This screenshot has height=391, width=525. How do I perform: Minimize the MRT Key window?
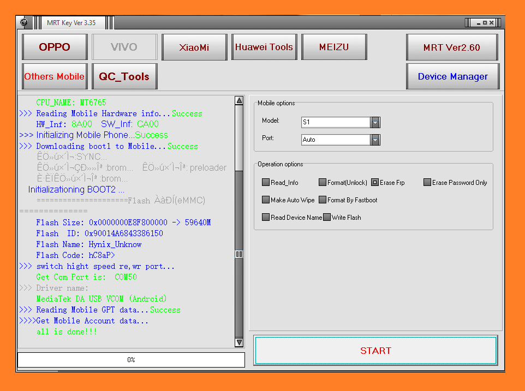[x=479, y=23]
